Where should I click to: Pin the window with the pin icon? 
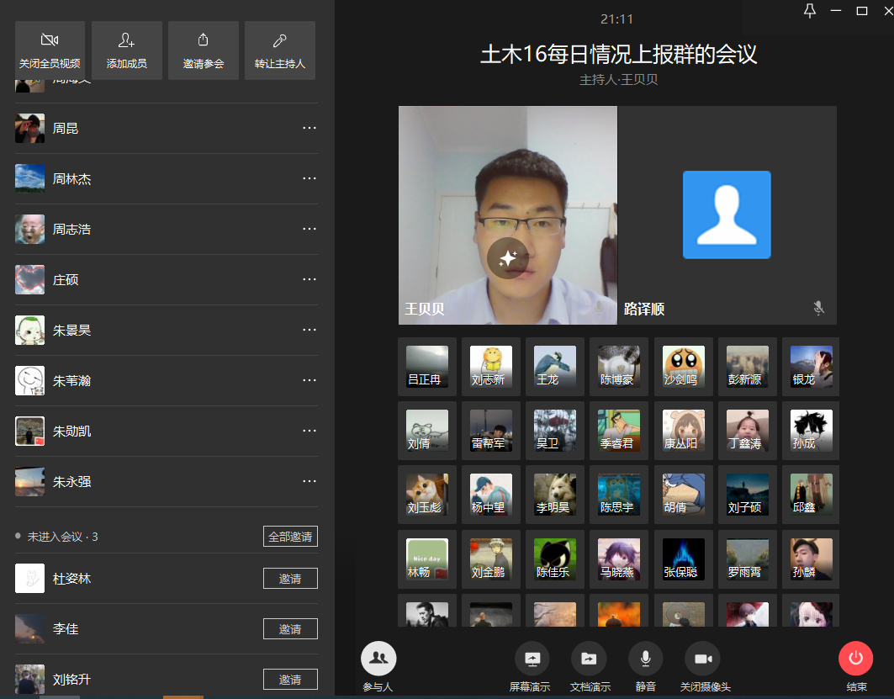pyautogui.click(x=809, y=11)
